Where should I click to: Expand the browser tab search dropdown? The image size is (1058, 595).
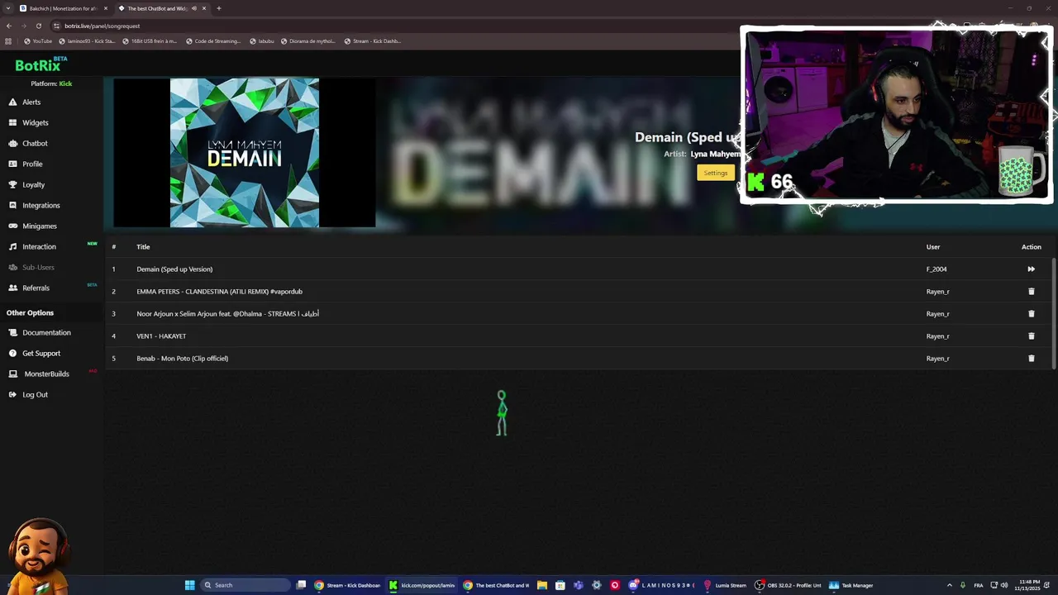click(x=8, y=8)
